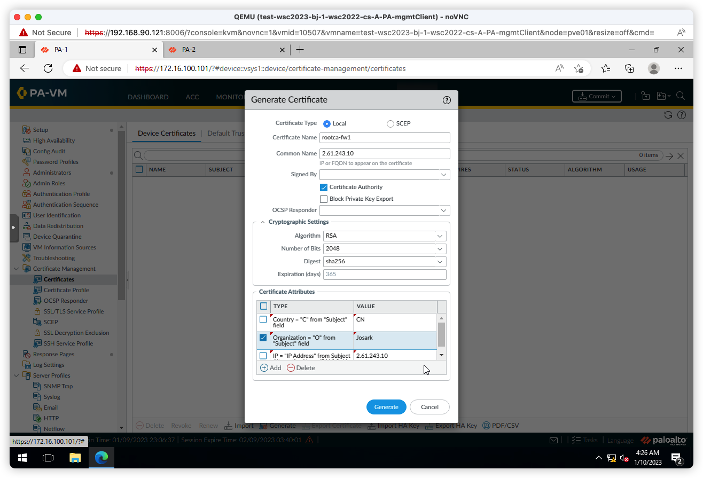The image size is (703, 478).
Task: Open the Signed By dropdown
Action: (443, 175)
